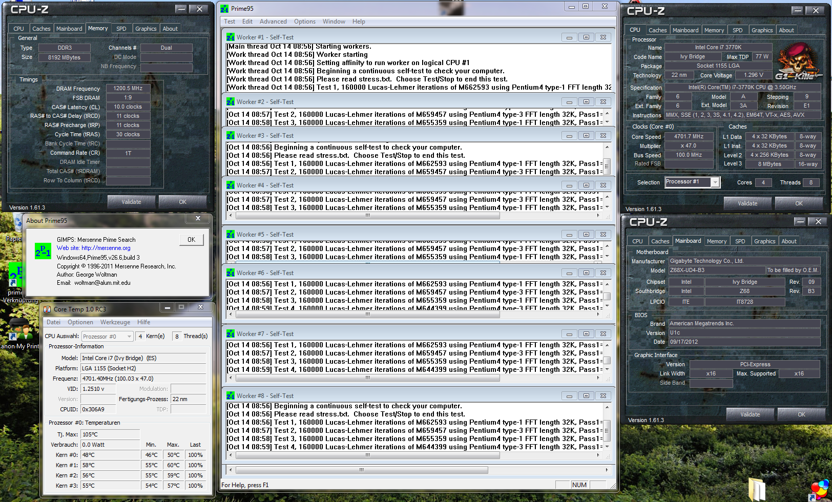Image resolution: width=832 pixels, height=502 pixels.
Task: Click the Prime95 main horizontal scrollbar thumb
Action: point(362,470)
